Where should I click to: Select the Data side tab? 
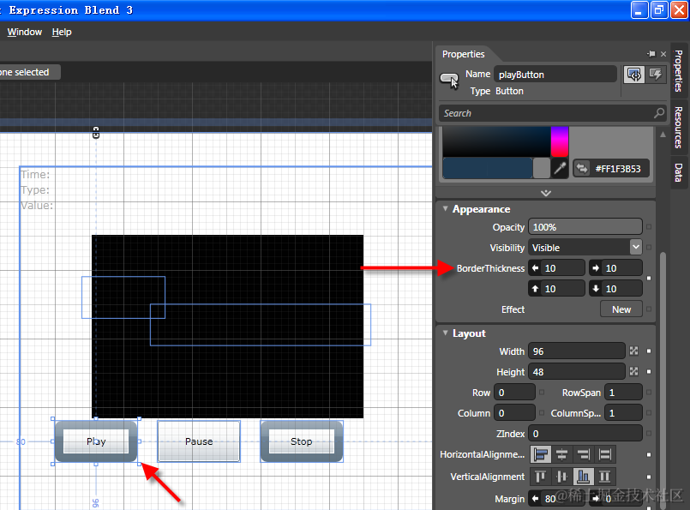pyautogui.click(x=679, y=172)
